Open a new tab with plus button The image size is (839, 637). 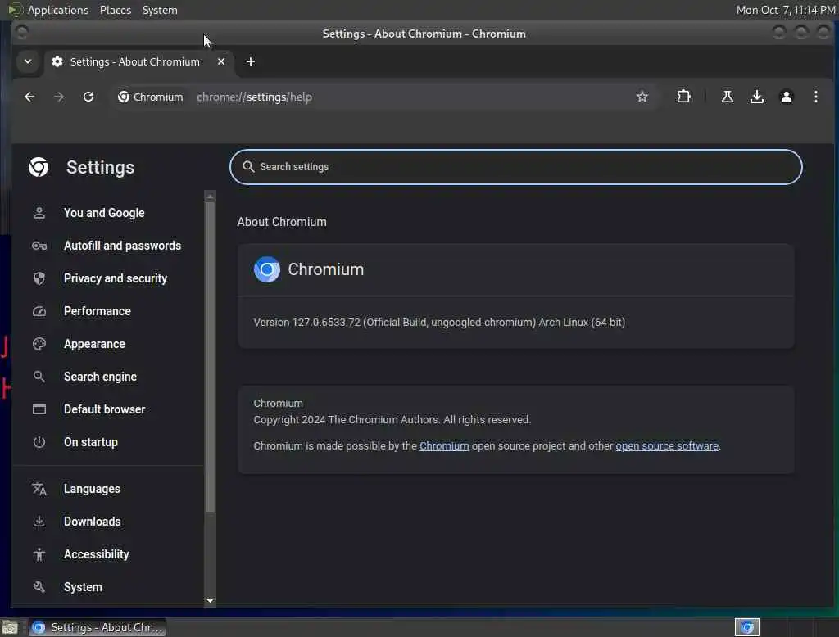pos(251,61)
